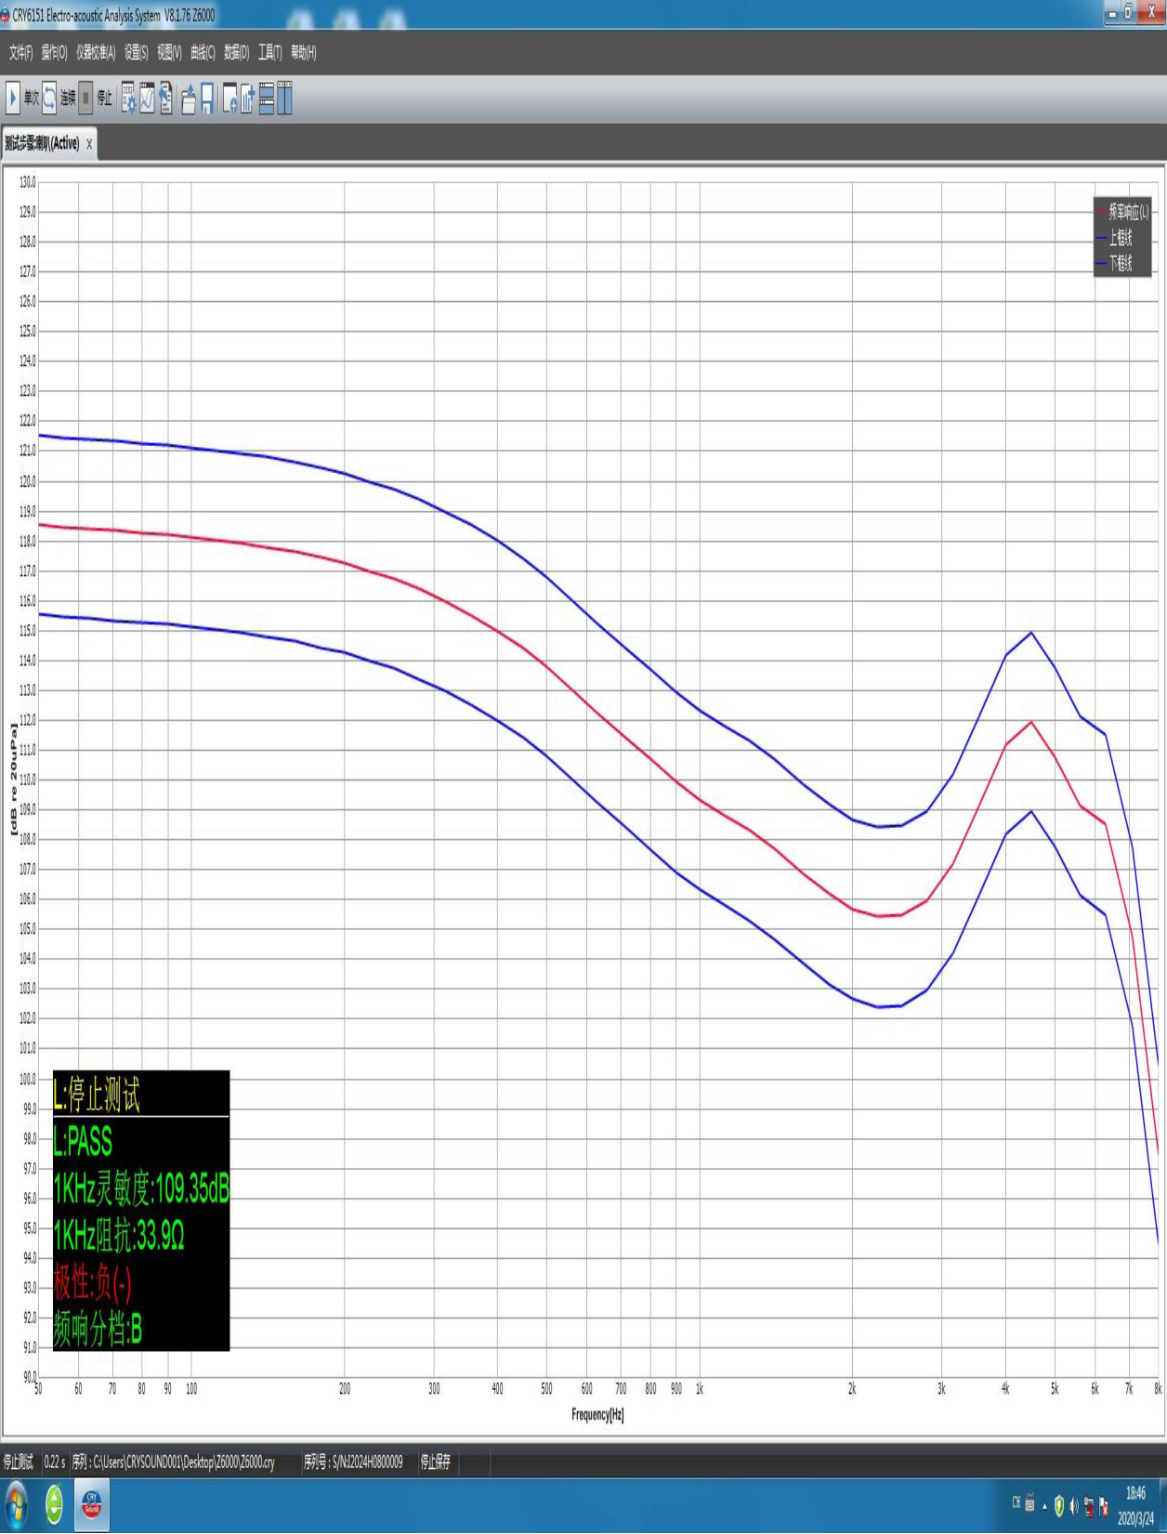Click the L:停止测试 status header
This screenshot has height=1534, width=1167.
pyautogui.click(x=97, y=1095)
